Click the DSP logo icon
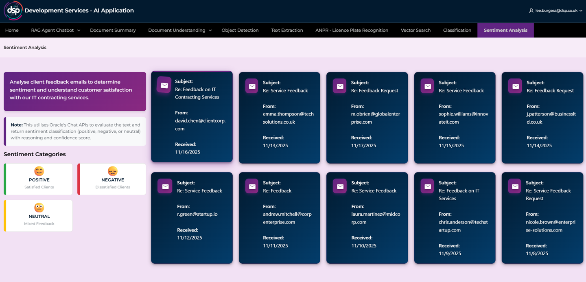Screen dimensions: 586x282 tap(13, 11)
